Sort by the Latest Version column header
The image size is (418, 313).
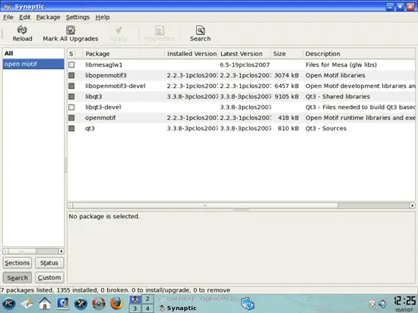pyautogui.click(x=245, y=54)
